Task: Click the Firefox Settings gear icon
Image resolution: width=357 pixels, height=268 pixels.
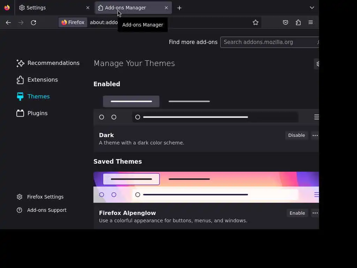Action: 20,197
